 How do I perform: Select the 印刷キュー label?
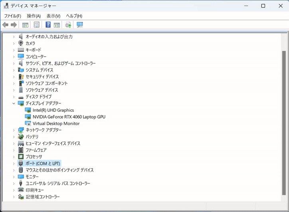[x=35, y=190]
